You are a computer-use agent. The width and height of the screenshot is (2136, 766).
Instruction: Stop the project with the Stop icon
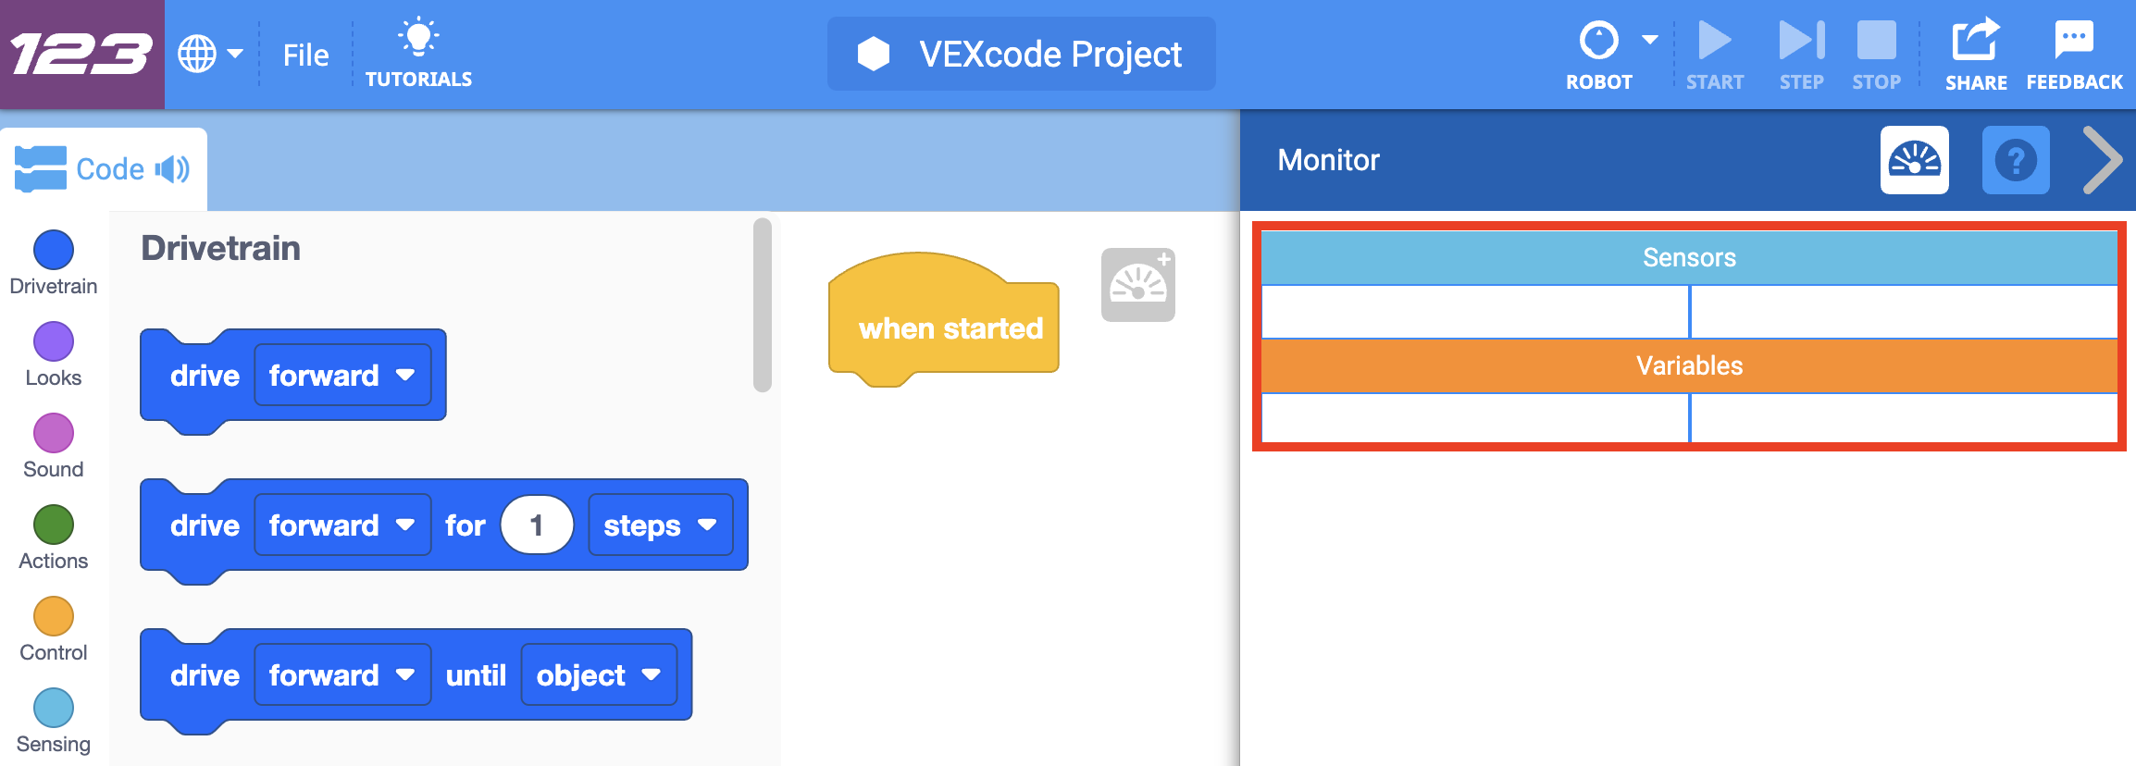point(1876,41)
